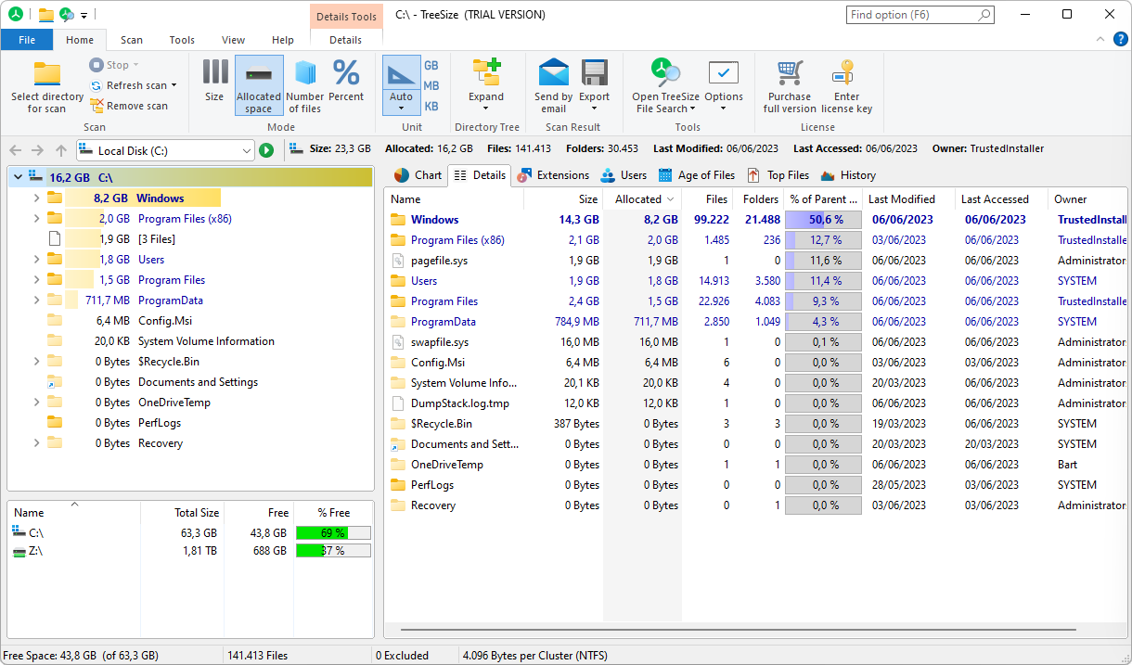Sort by the Last Modified column
The height and width of the screenshot is (665, 1132).
click(908, 198)
